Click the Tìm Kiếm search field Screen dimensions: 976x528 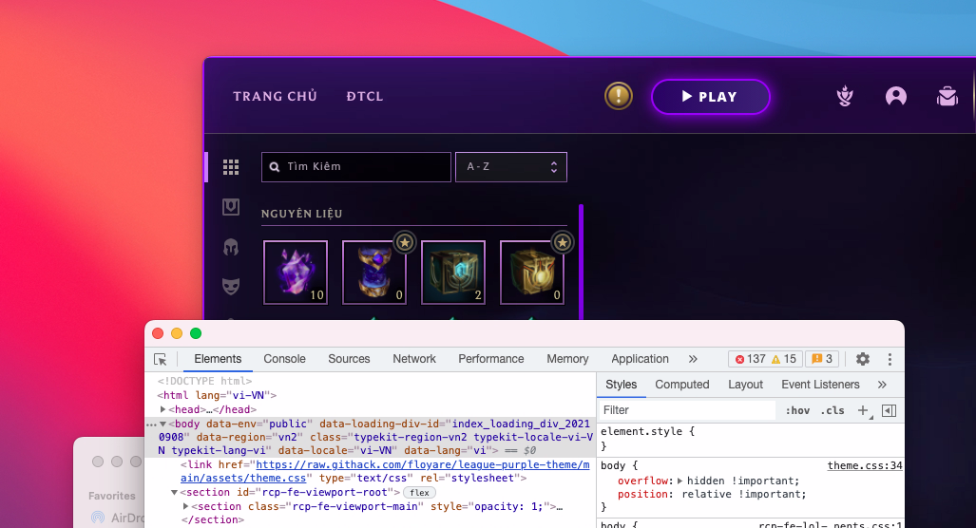click(356, 167)
